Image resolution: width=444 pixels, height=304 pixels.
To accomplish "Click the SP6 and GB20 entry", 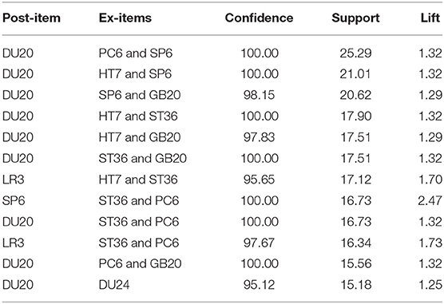I will click(140, 95).
